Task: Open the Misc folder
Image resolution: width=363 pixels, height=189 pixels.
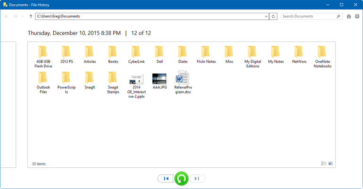Action: (230, 55)
